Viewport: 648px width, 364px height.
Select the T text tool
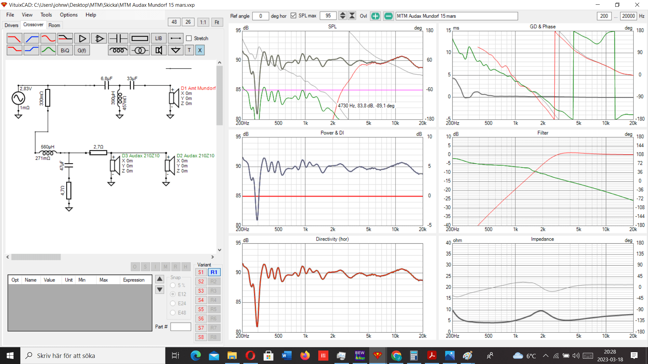click(189, 50)
